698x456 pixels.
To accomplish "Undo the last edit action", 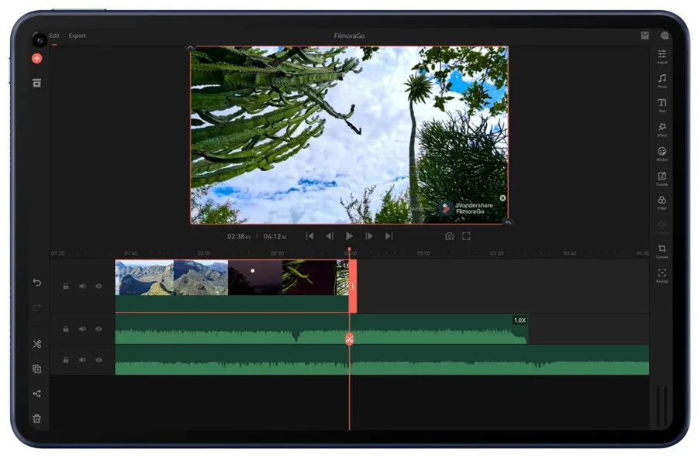I will point(37,283).
